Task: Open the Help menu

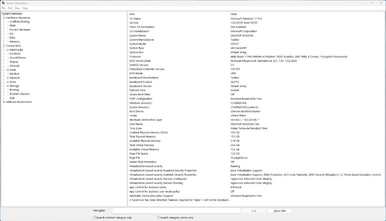Action: coord(25,8)
